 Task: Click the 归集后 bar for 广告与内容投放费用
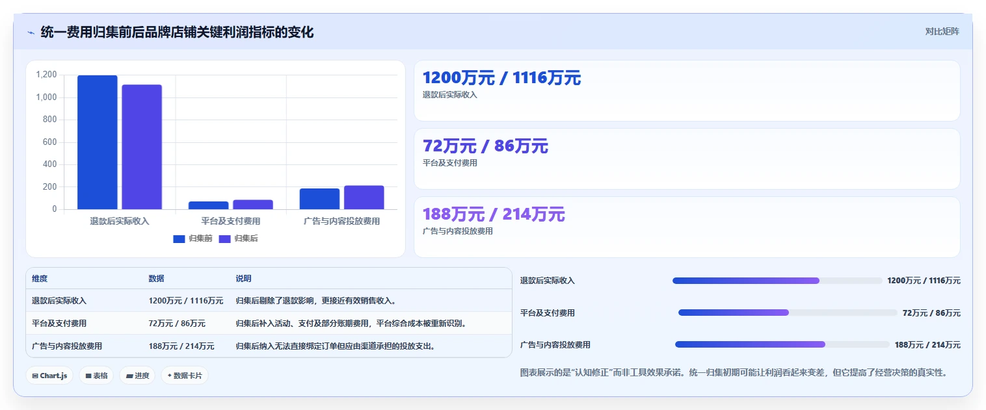tap(364, 198)
